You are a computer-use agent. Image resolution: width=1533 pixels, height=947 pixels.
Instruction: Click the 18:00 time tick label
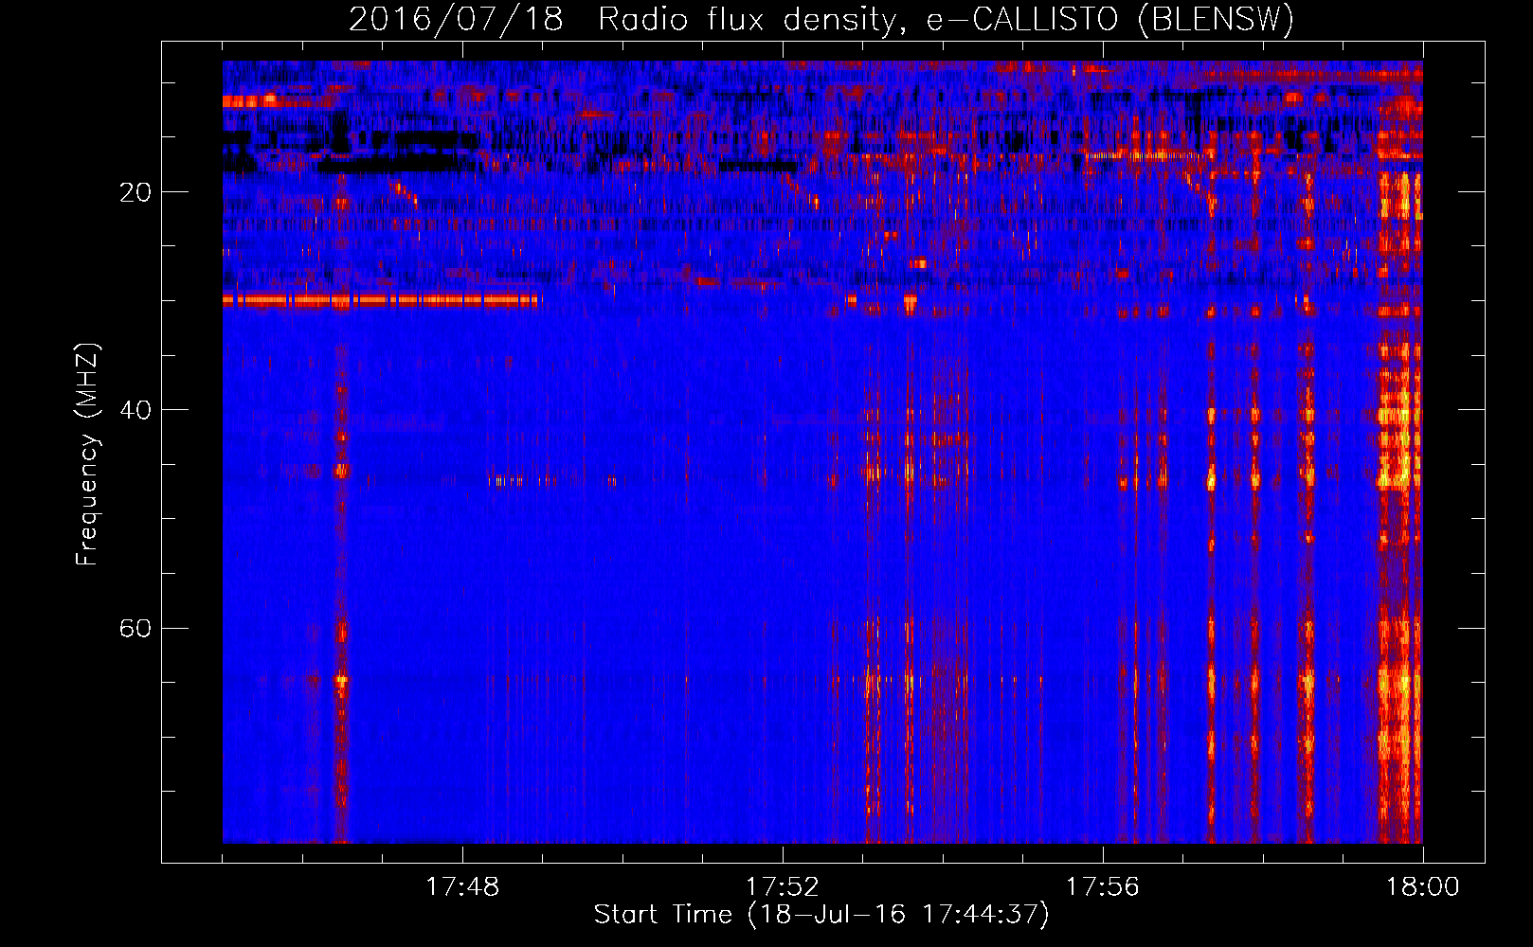pyautogui.click(x=1422, y=887)
